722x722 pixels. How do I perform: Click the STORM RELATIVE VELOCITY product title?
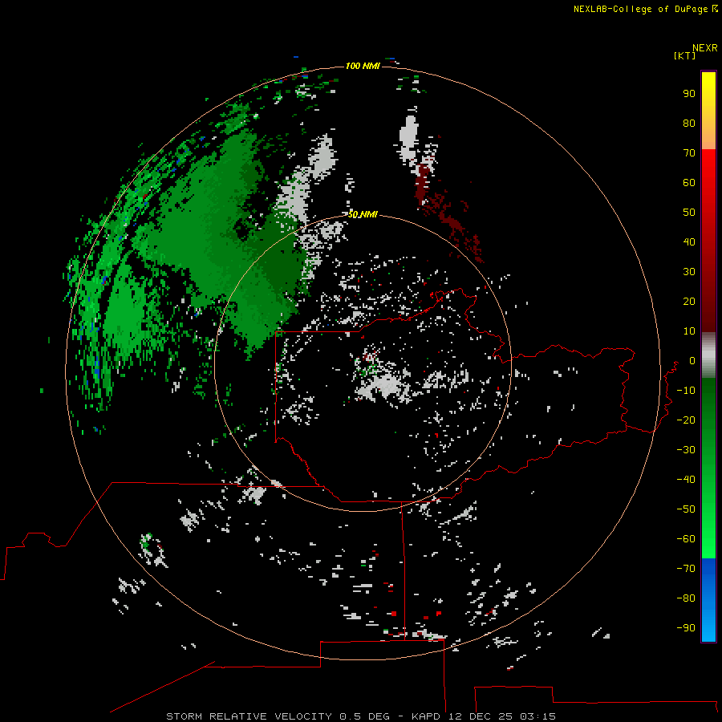pos(249,716)
